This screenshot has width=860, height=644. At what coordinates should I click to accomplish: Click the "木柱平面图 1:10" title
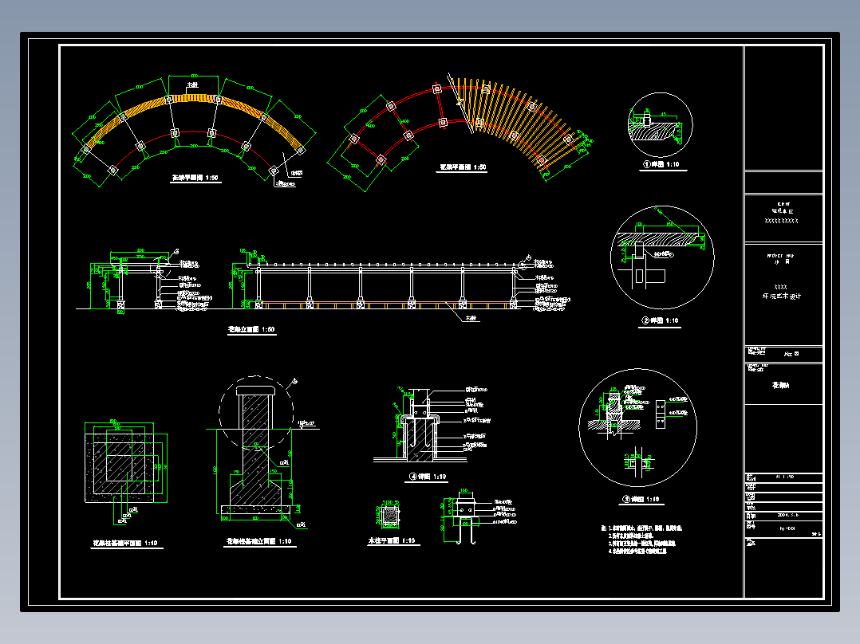tap(392, 540)
